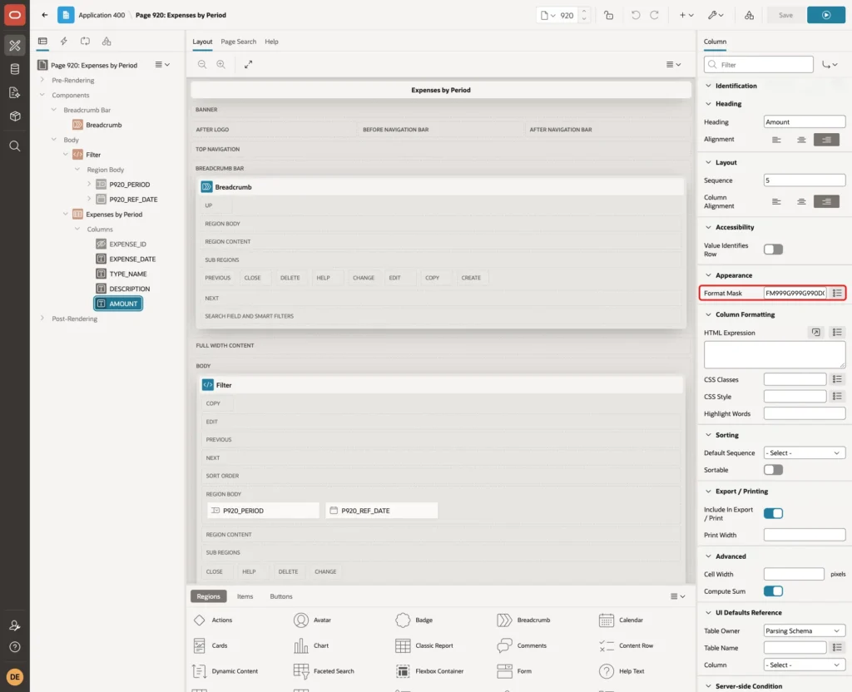Screen dimensions: 852x692
Task: Click the property Filter search field
Action: click(x=758, y=65)
